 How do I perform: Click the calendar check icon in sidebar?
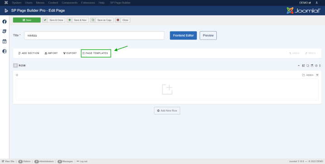click(x=5, y=41)
